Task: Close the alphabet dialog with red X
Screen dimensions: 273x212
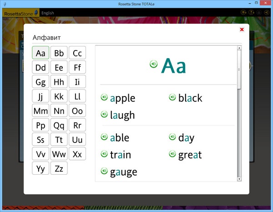Action: coord(242,30)
